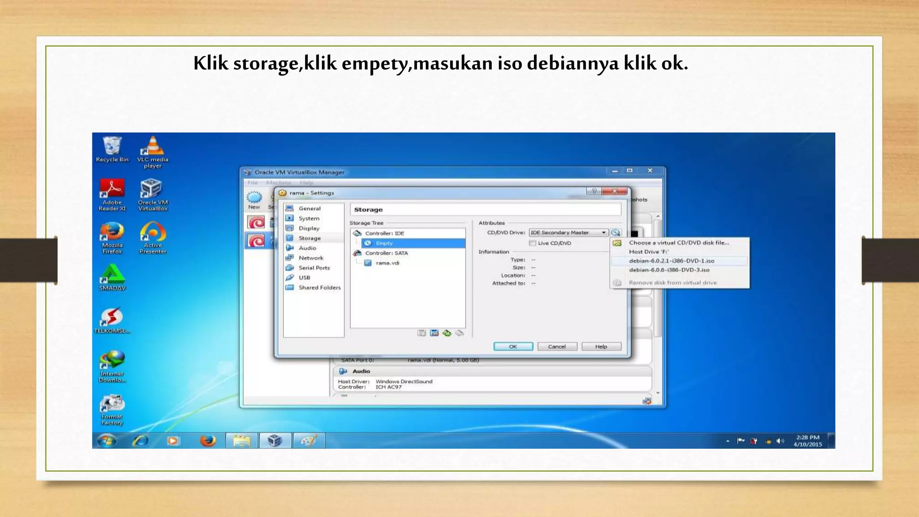Switch to Paint taskbar button
The image size is (919, 517).
pos(309,441)
